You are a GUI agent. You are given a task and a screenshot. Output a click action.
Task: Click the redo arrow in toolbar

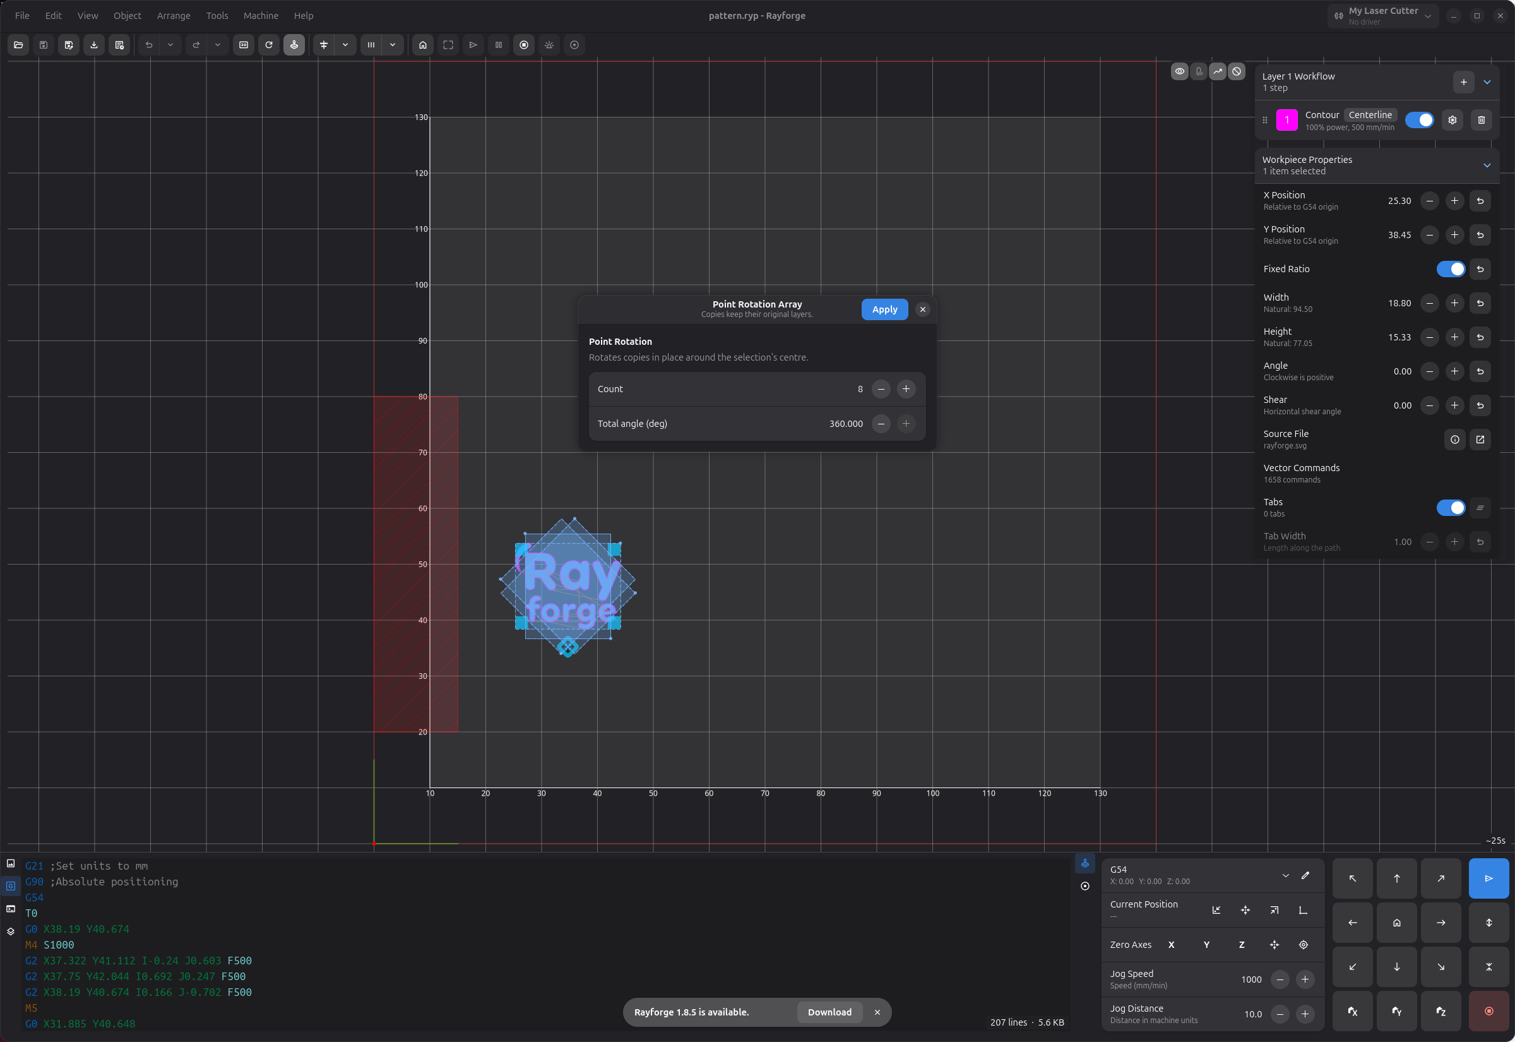click(196, 45)
